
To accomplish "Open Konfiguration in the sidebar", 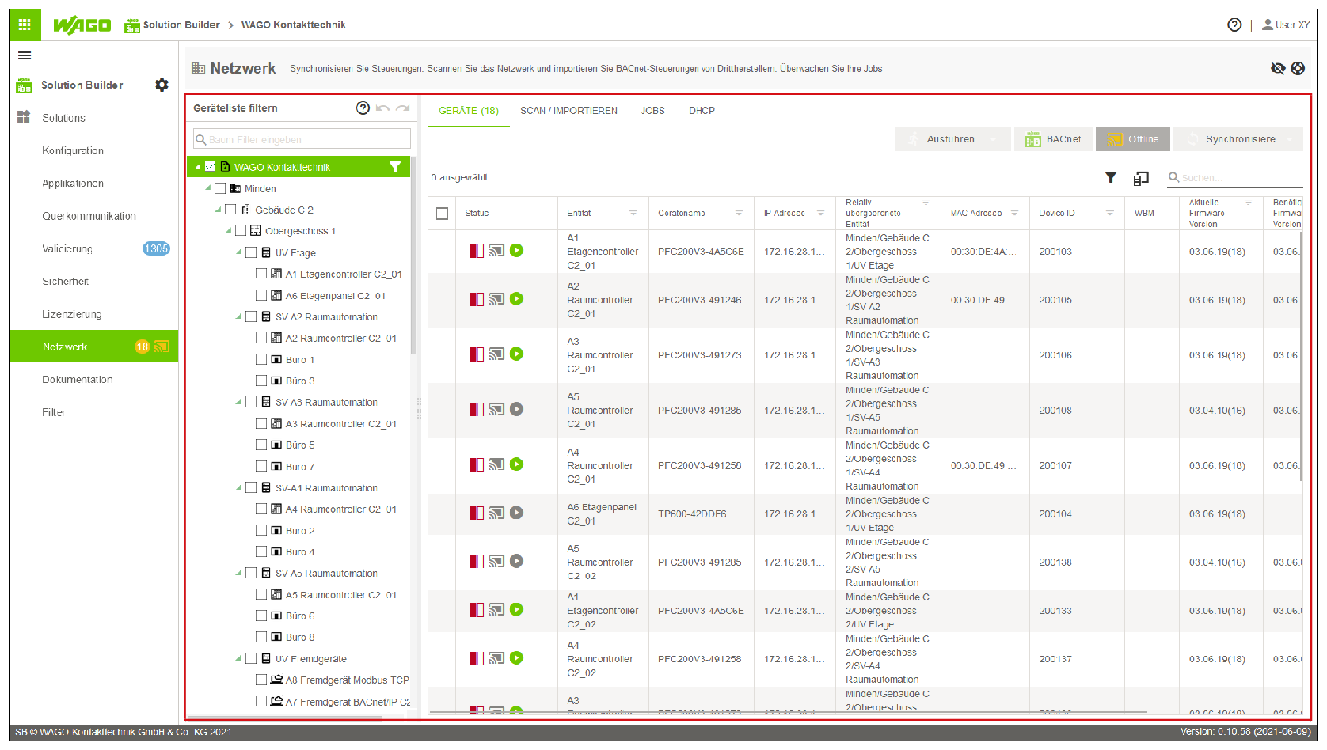I will point(73,150).
